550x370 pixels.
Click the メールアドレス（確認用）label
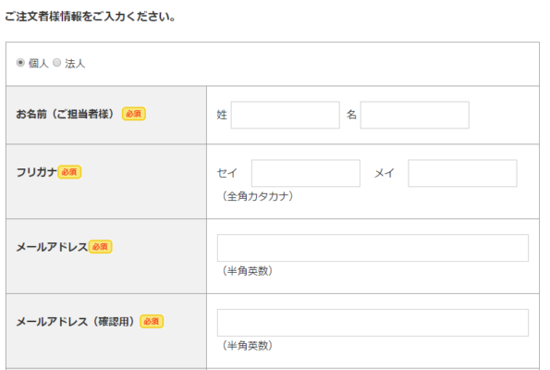click(x=76, y=322)
